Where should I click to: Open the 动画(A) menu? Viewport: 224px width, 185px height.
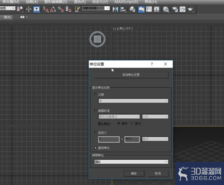pyautogui.click(x=32, y=2)
